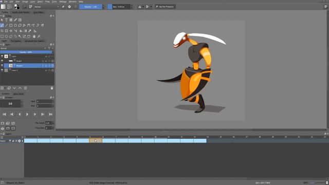Open the Filter menu

(x=47, y=2)
